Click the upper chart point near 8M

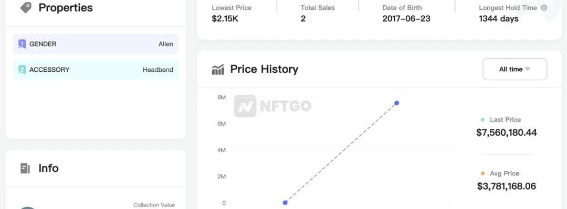(x=397, y=103)
